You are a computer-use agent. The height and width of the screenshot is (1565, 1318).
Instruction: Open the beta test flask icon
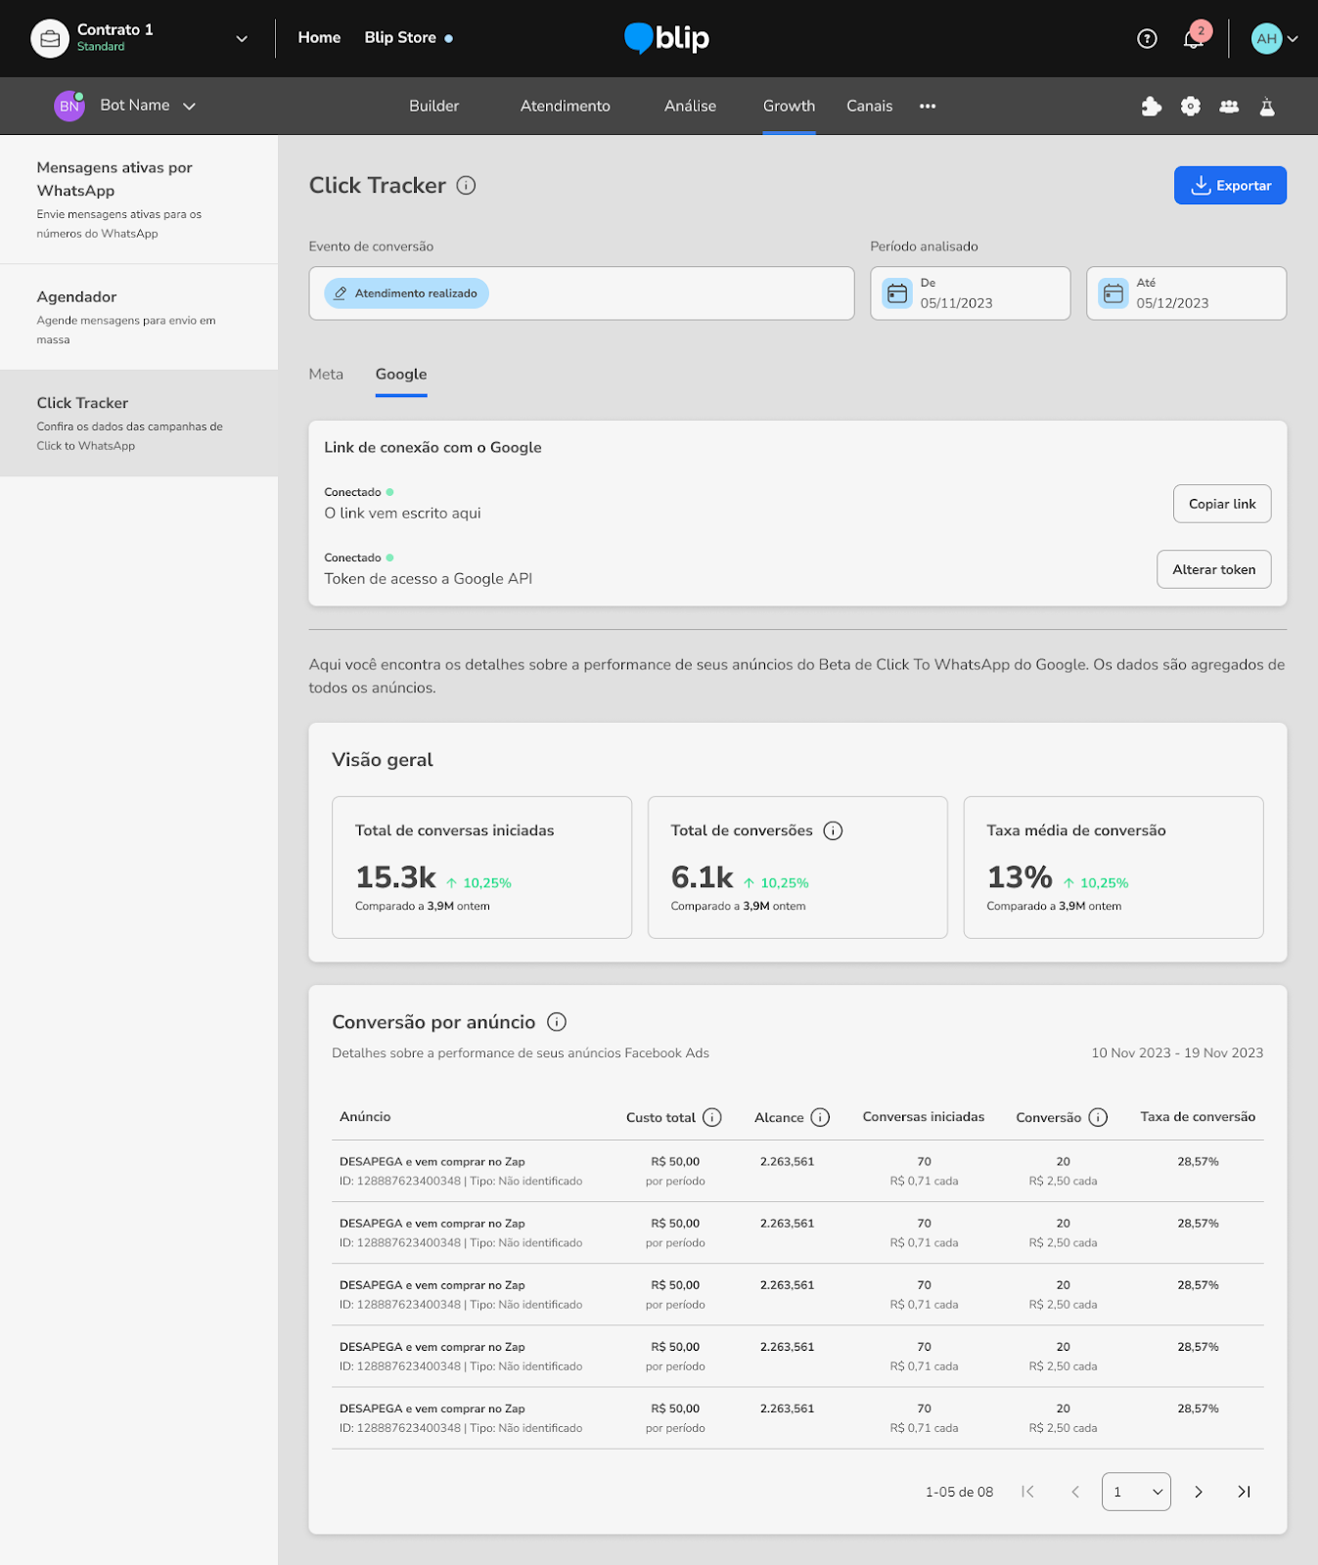click(1267, 106)
